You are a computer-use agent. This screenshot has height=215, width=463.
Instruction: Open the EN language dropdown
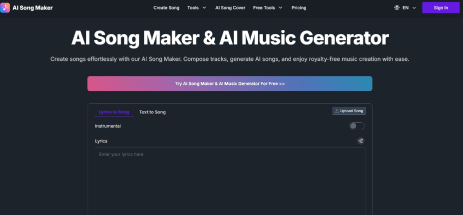(409, 8)
